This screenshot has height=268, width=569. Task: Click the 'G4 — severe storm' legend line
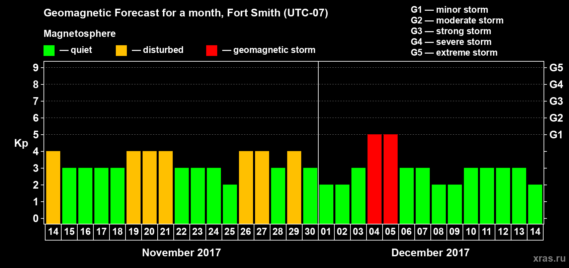click(451, 42)
